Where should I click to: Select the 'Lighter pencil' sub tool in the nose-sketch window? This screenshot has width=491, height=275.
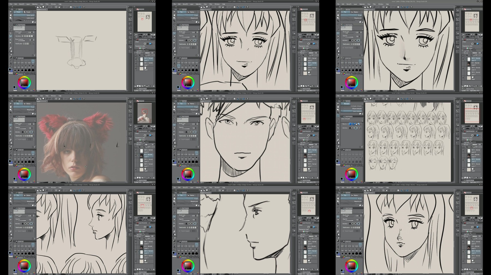click(24, 18)
